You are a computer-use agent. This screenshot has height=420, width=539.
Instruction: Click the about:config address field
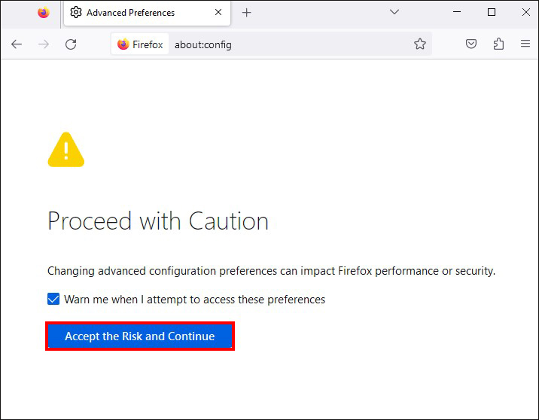286,44
